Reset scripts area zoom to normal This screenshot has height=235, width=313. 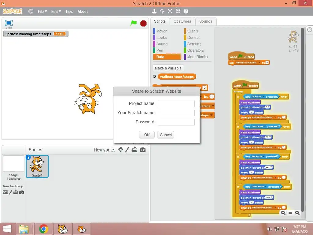pyautogui.click(x=290, y=213)
